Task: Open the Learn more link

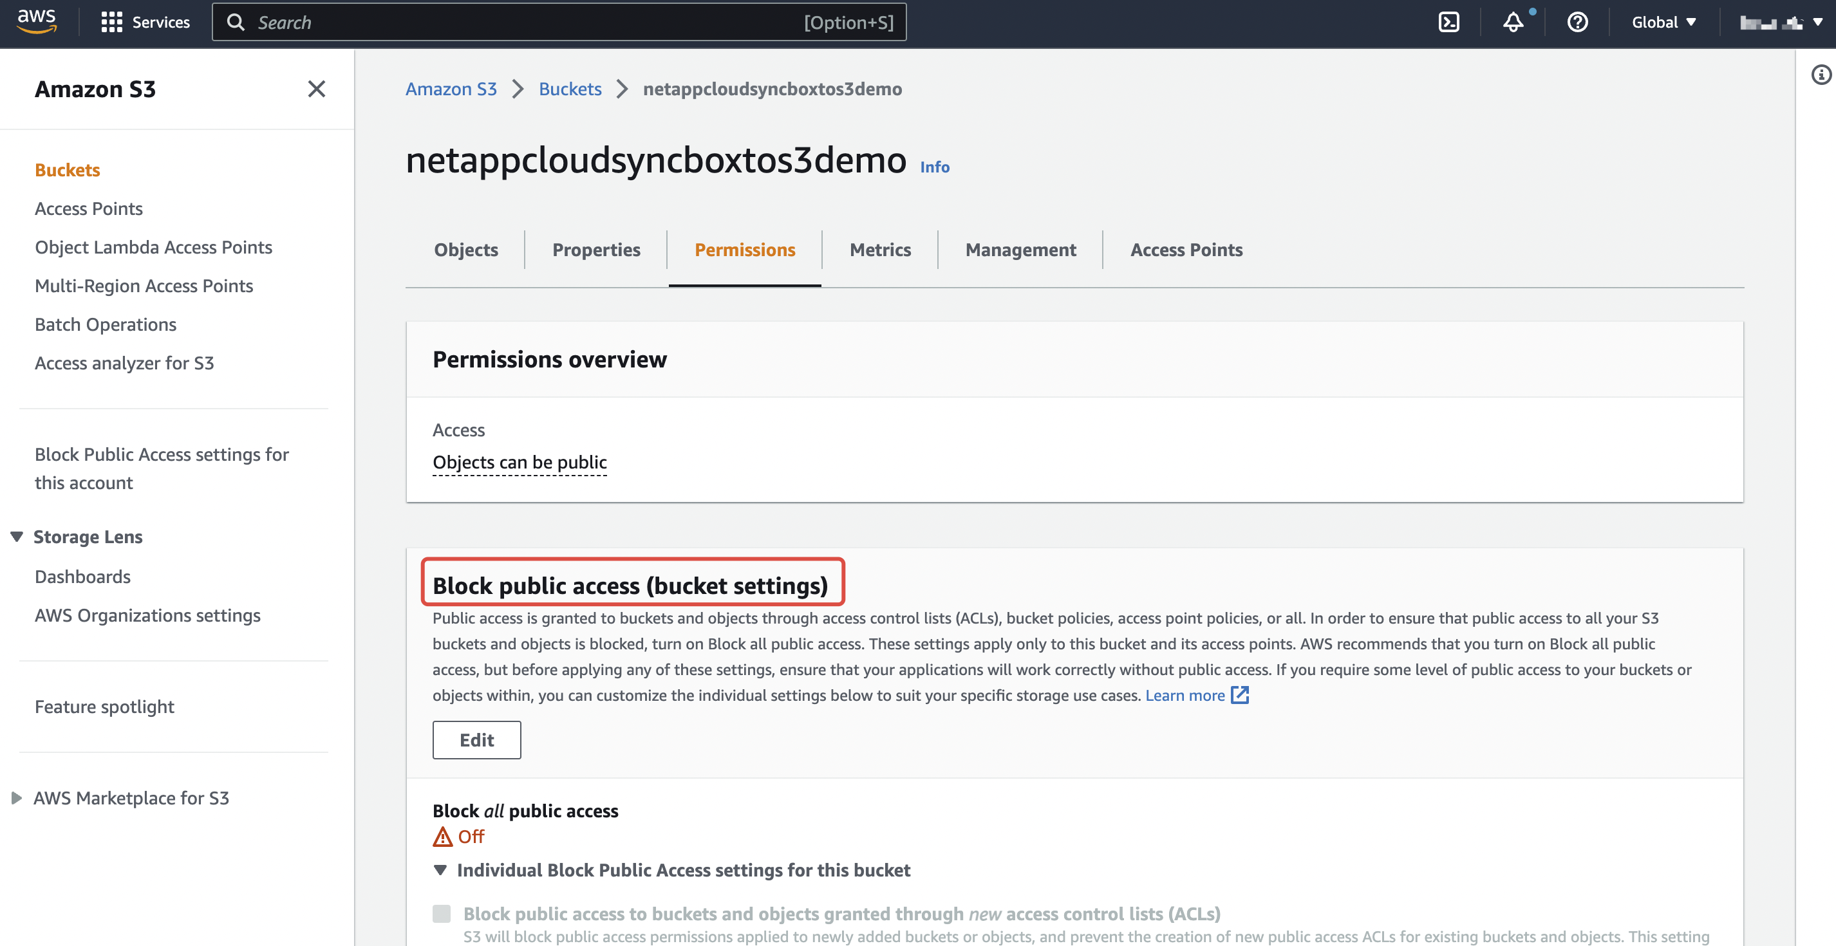Action: [x=1183, y=694]
